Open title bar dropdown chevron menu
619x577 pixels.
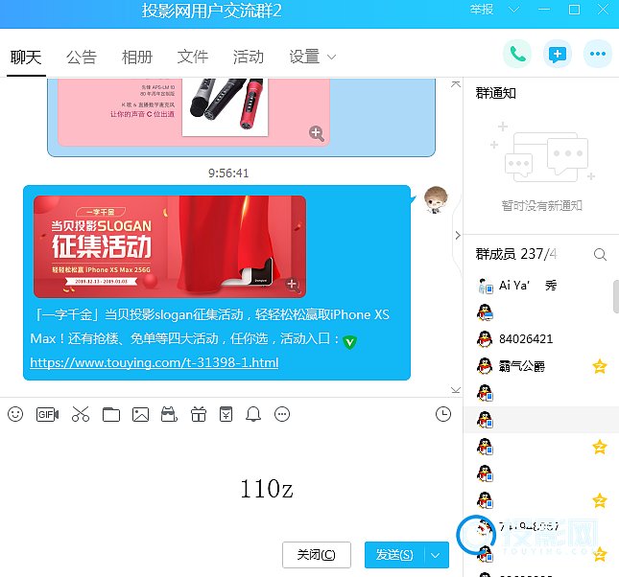pyautogui.click(x=513, y=10)
